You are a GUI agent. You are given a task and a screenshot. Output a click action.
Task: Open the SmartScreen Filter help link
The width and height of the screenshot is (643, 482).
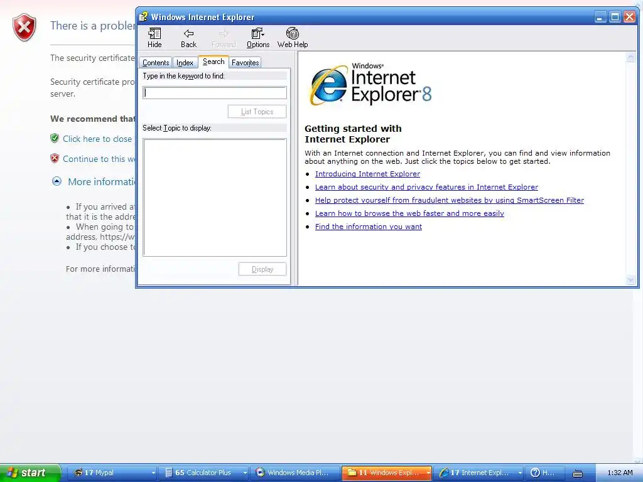[450, 200]
